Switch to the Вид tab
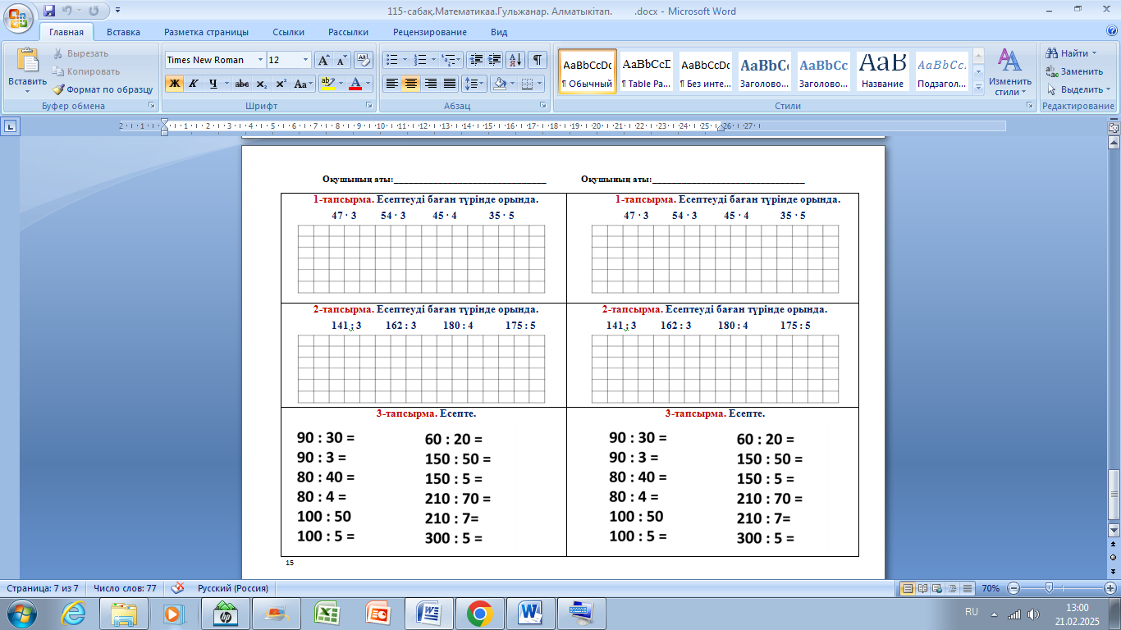Image resolution: width=1121 pixels, height=630 pixels. (499, 32)
